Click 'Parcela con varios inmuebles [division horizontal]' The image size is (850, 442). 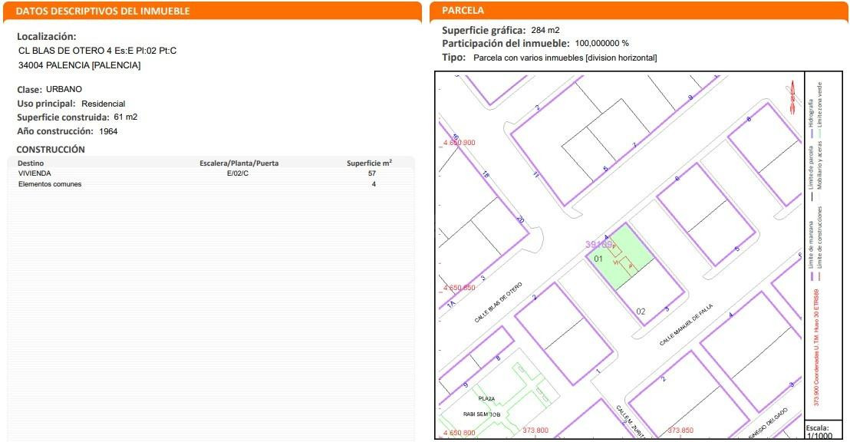(x=565, y=58)
